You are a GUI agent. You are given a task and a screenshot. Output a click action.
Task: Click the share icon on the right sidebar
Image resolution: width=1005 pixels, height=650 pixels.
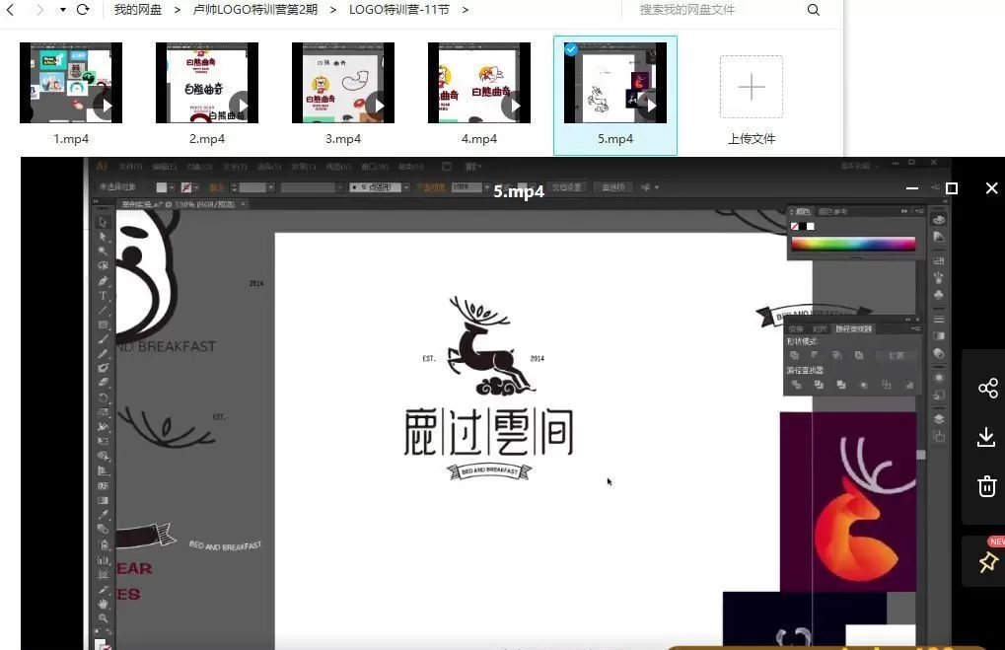tap(987, 389)
